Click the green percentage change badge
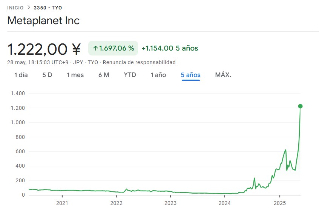The image size is (319, 214). point(113,48)
